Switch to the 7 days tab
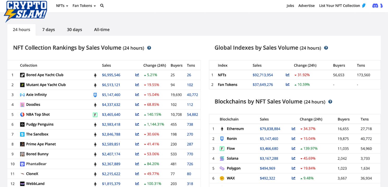The width and height of the screenshot is (388, 187). 48,30
